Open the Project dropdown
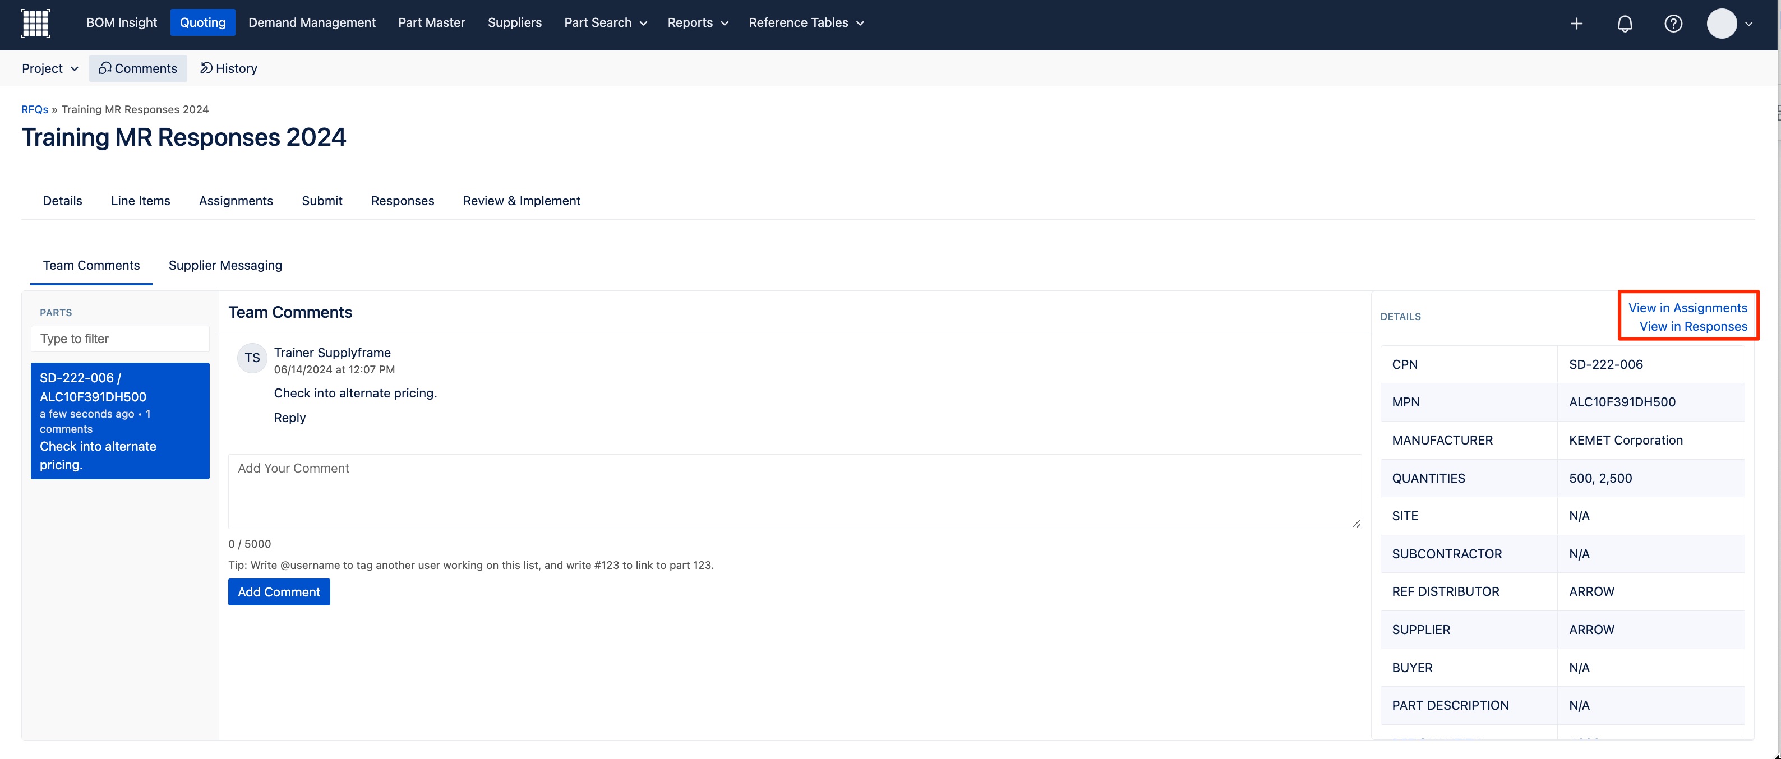The width and height of the screenshot is (1781, 759). (50, 68)
